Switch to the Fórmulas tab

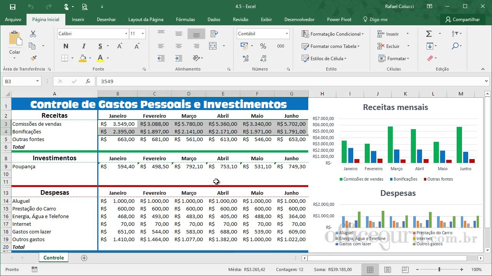[185, 20]
